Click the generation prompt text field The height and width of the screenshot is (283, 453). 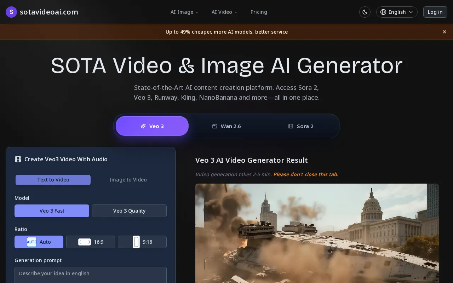pyautogui.click(x=91, y=275)
